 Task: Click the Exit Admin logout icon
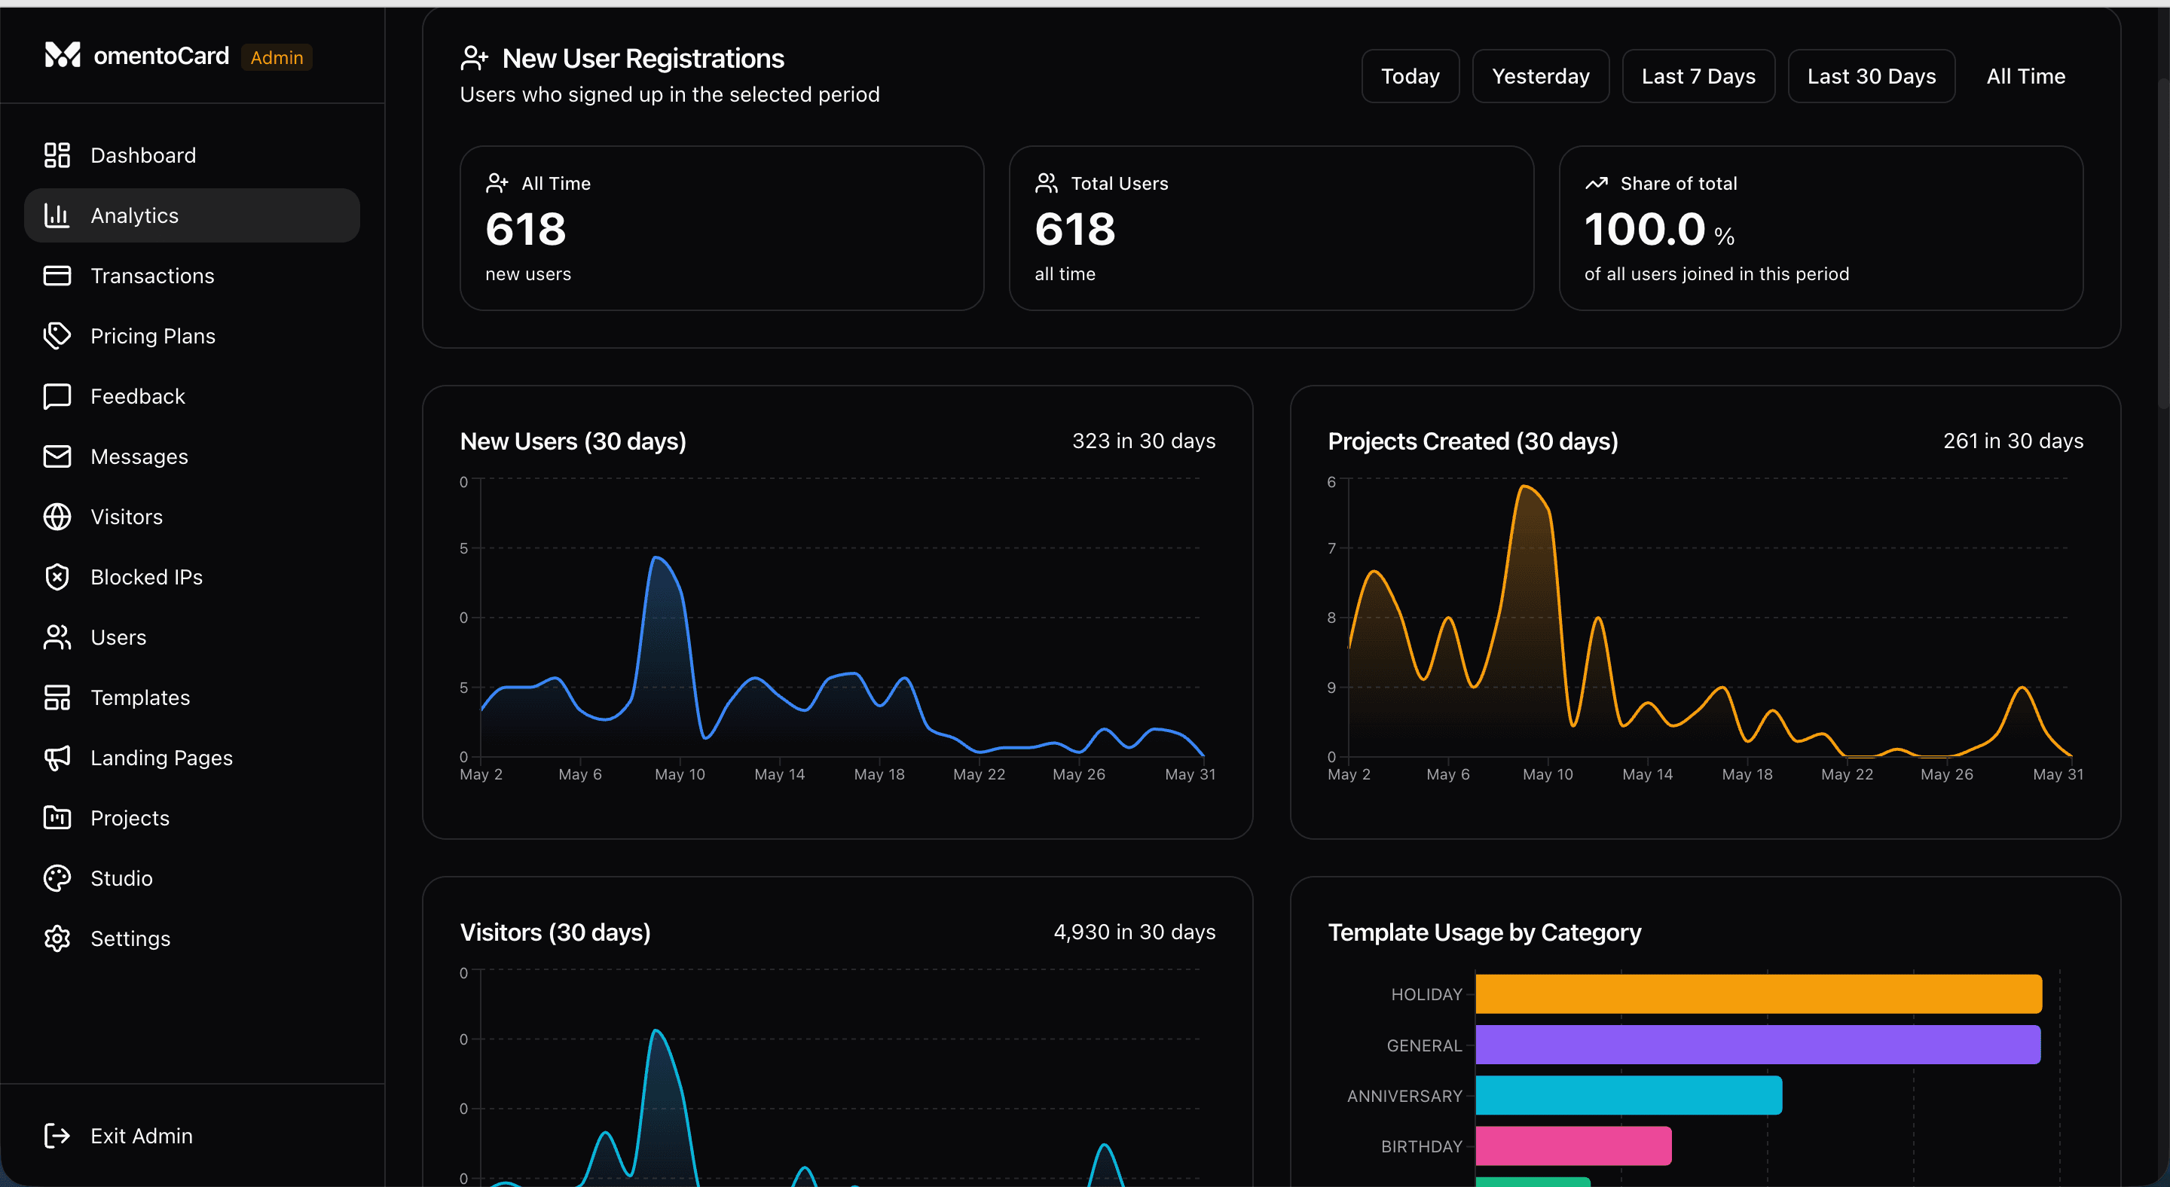[x=57, y=1136]
